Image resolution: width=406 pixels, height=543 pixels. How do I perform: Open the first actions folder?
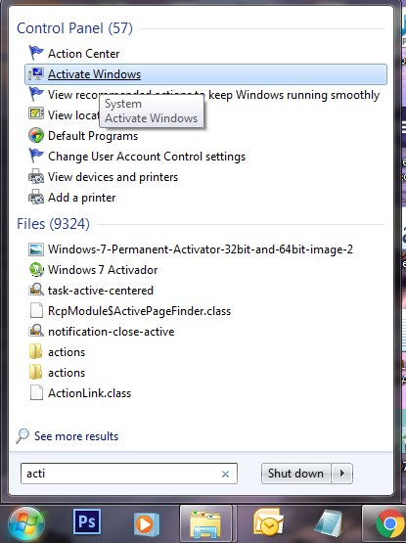pos(67,352)
